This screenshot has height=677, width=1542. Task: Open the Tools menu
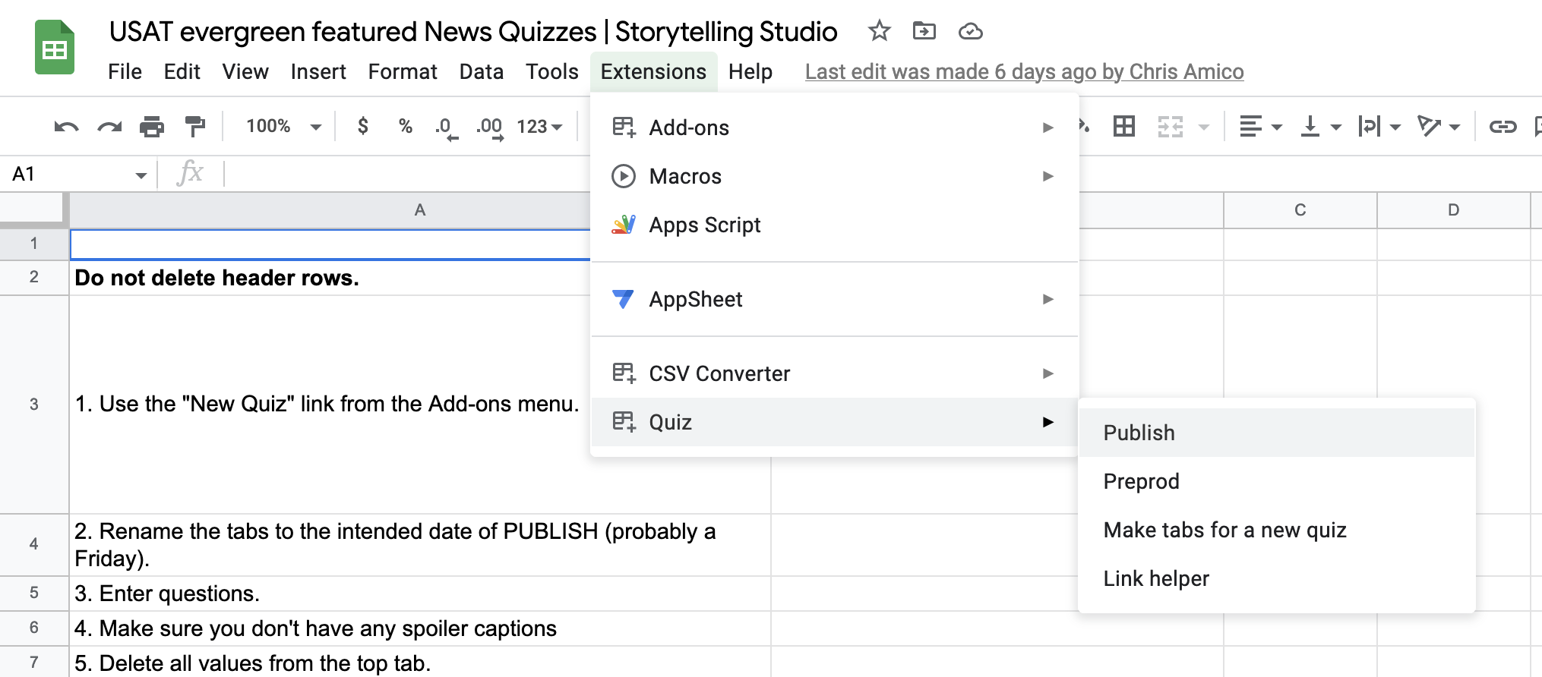tap(552, 71)
